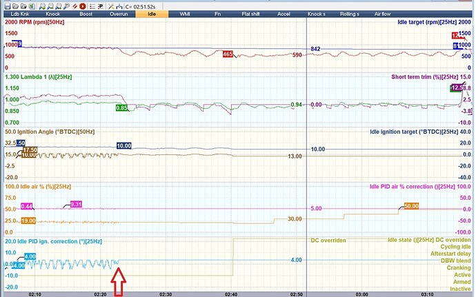Click the add-file folder icon with plus
476x297 pixels.
coord(23,6)
